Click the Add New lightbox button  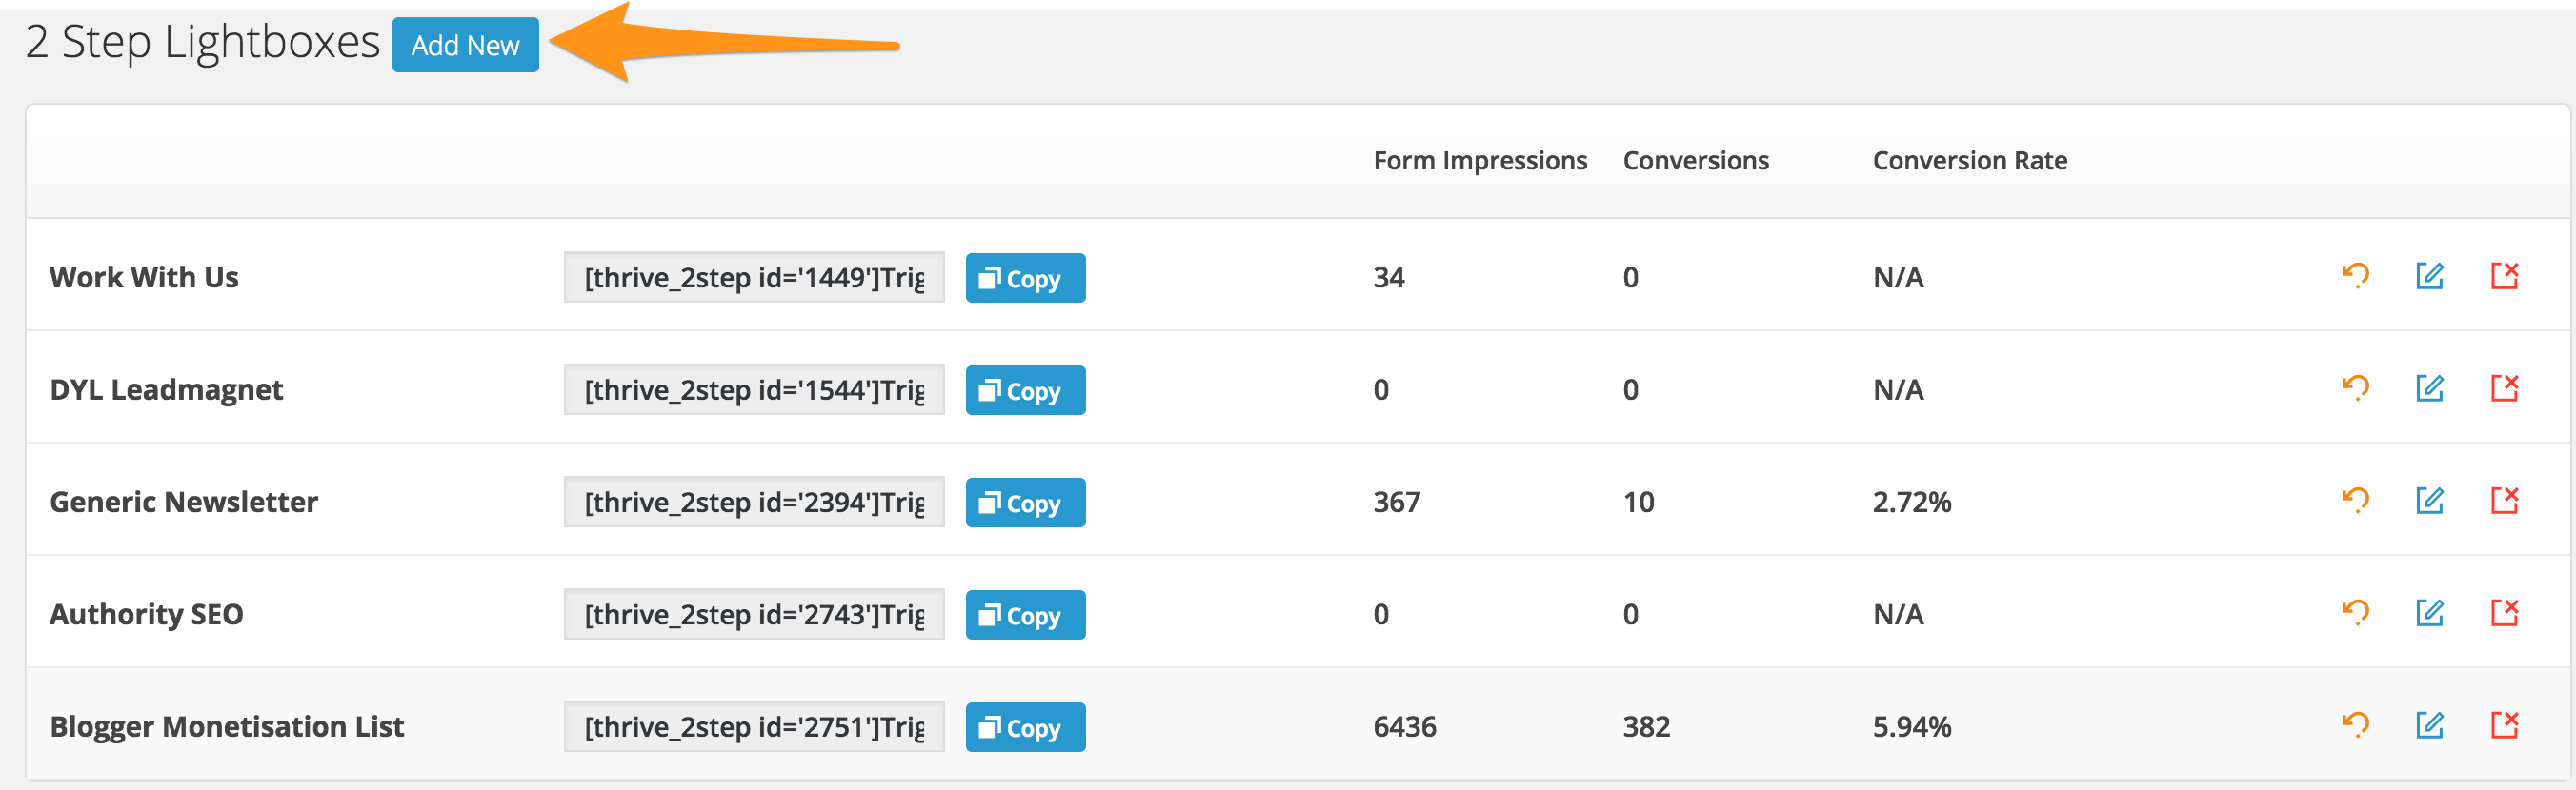tap(465, 45)
